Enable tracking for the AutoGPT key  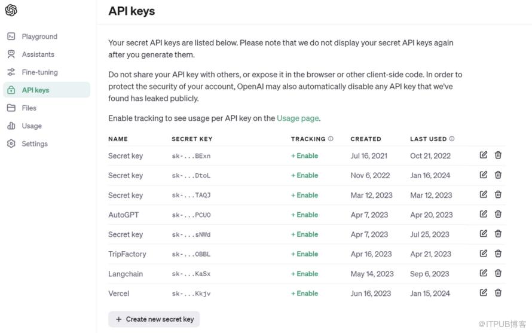304,215
